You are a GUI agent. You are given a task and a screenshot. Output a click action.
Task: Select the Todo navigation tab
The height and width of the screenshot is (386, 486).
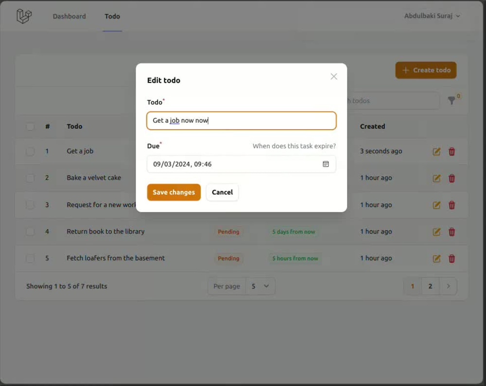point(112,16)
